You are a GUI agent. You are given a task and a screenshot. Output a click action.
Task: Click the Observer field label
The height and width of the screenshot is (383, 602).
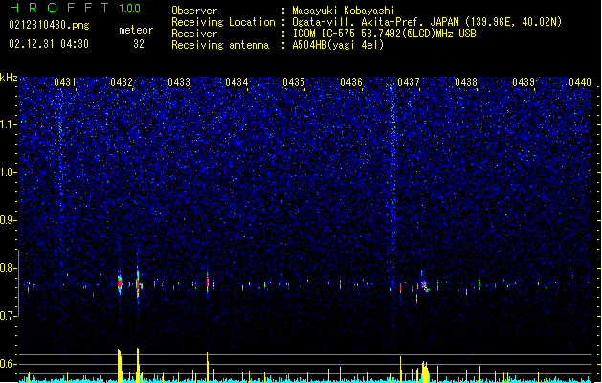click(194, 11)
